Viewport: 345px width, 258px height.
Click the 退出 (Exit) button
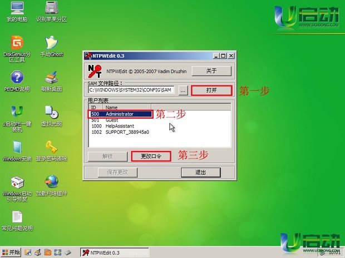(x=201, y=173)
